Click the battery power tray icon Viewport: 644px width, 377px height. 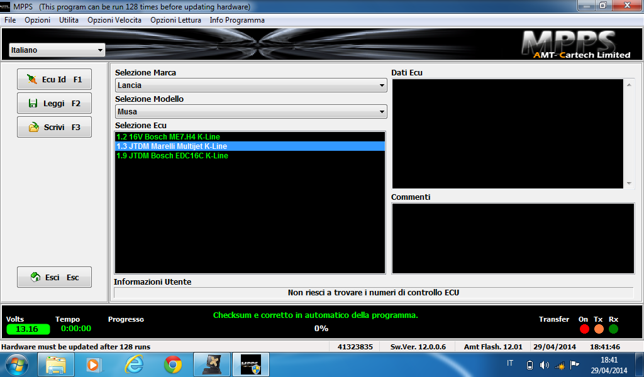tap(530, 365)
